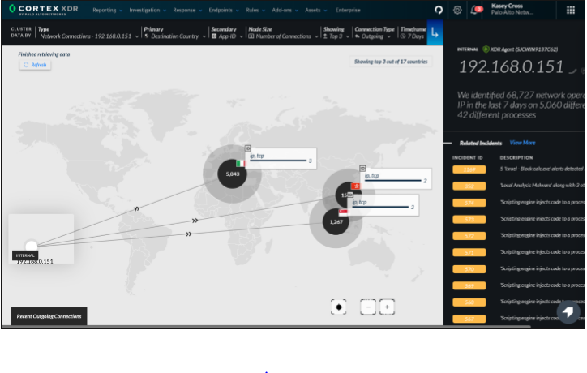
Task: Expand the Node Size dropdown
Action: [x=283, y=33]
